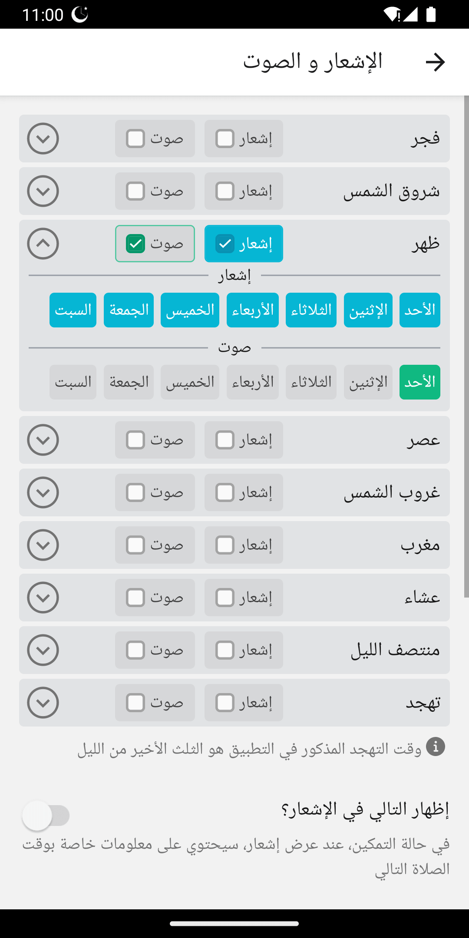Deselect الأحد in the sound days row
Screen dimensions: 469x938
tap(419, 382)
